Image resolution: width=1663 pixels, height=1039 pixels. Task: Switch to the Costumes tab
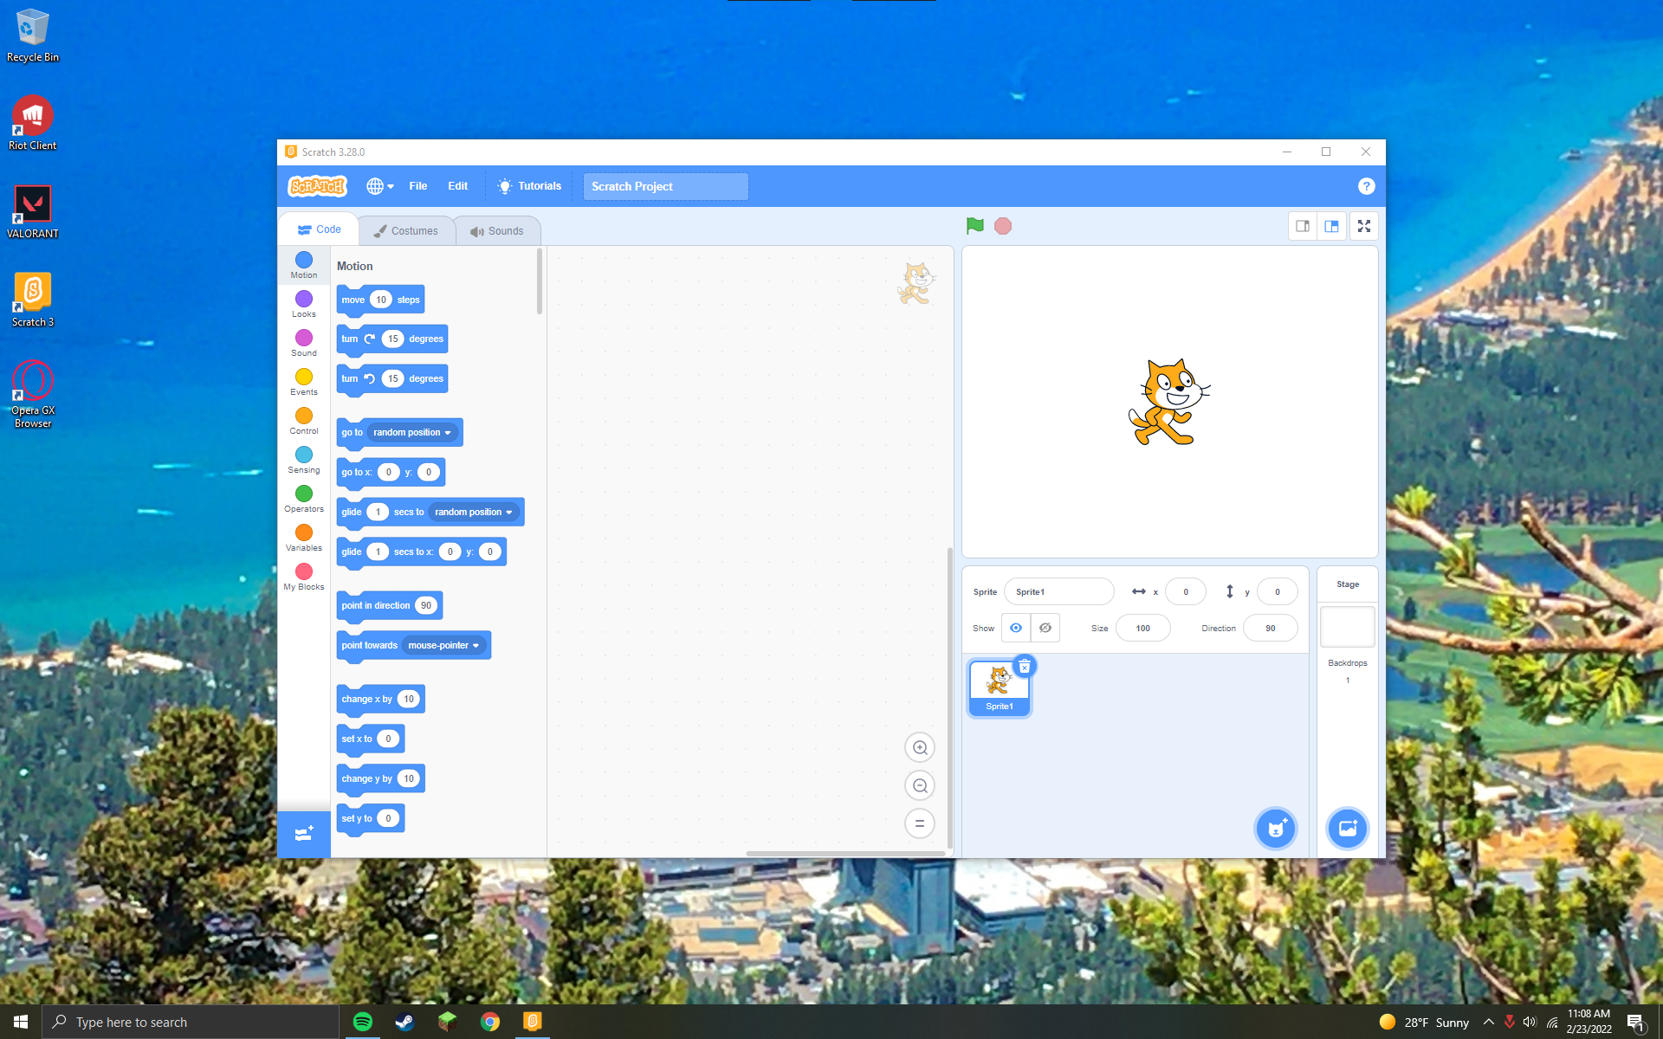tap(406, 229)
